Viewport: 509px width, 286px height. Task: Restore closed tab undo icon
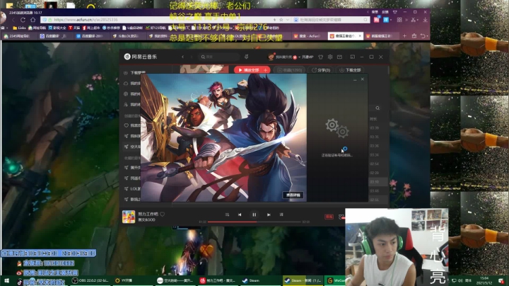tap(423, 36)
